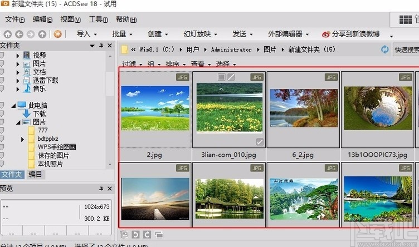Pin the 预览 panel
The width and height of the screenshot is (419, 247).
click(101, 189)
